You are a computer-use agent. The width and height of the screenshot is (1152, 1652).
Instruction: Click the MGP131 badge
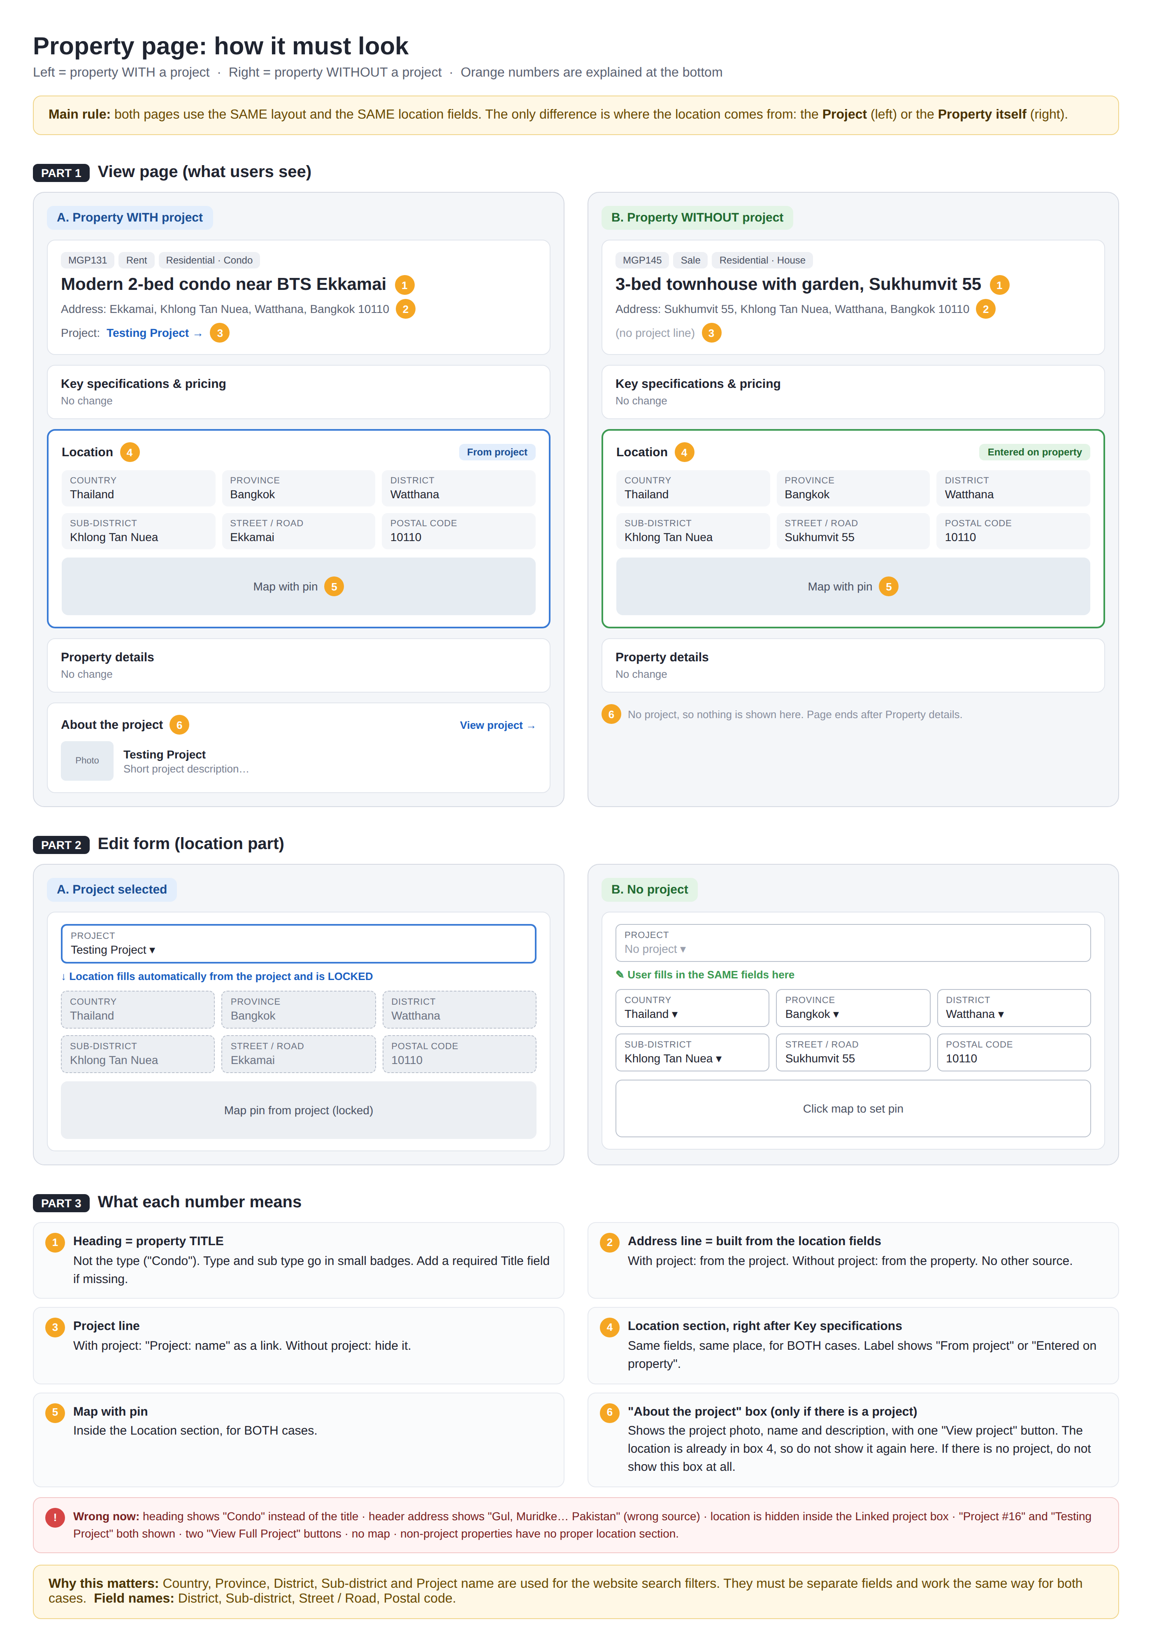click(x=87, y=261)
